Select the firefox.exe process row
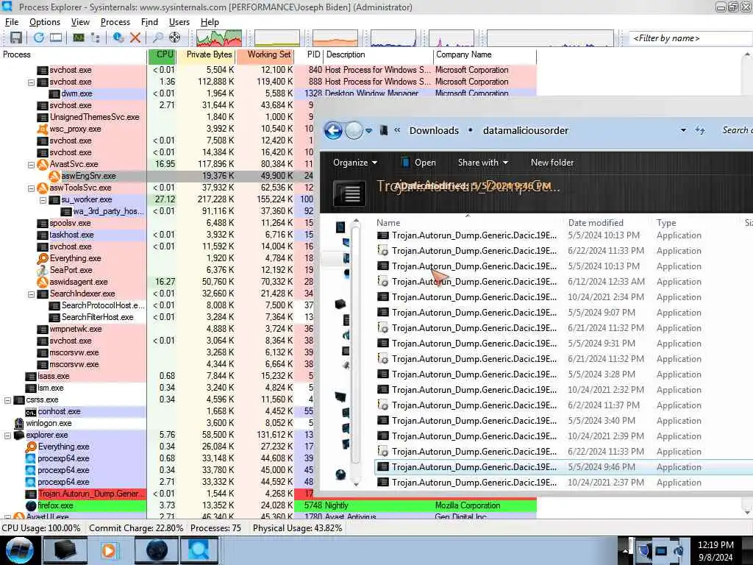 (x=268, y=505)
